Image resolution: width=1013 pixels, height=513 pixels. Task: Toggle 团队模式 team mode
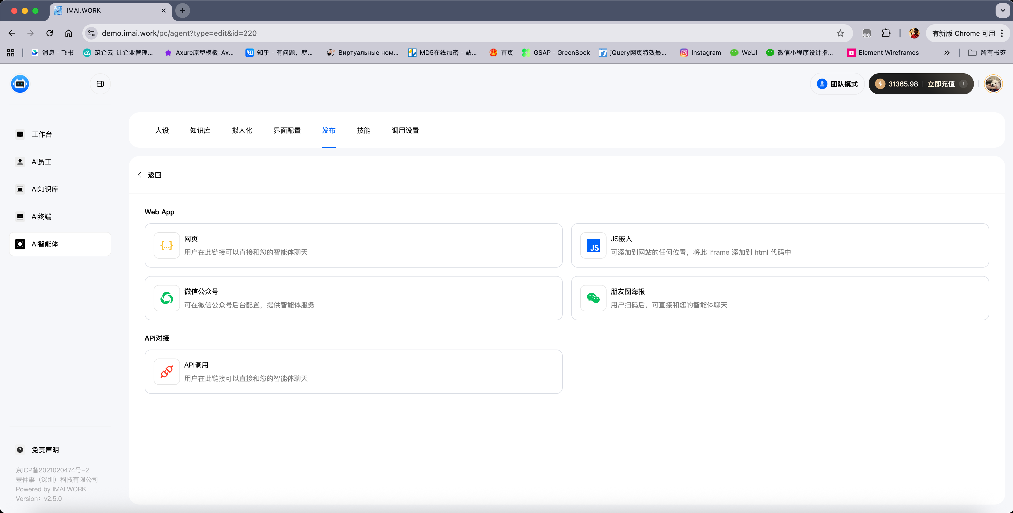837,84
